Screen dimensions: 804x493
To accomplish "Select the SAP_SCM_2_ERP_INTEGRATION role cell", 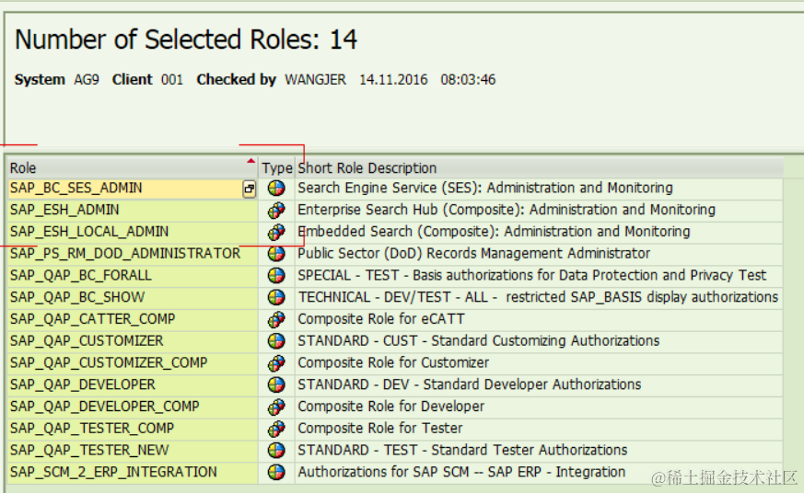I will coord(133,472).
